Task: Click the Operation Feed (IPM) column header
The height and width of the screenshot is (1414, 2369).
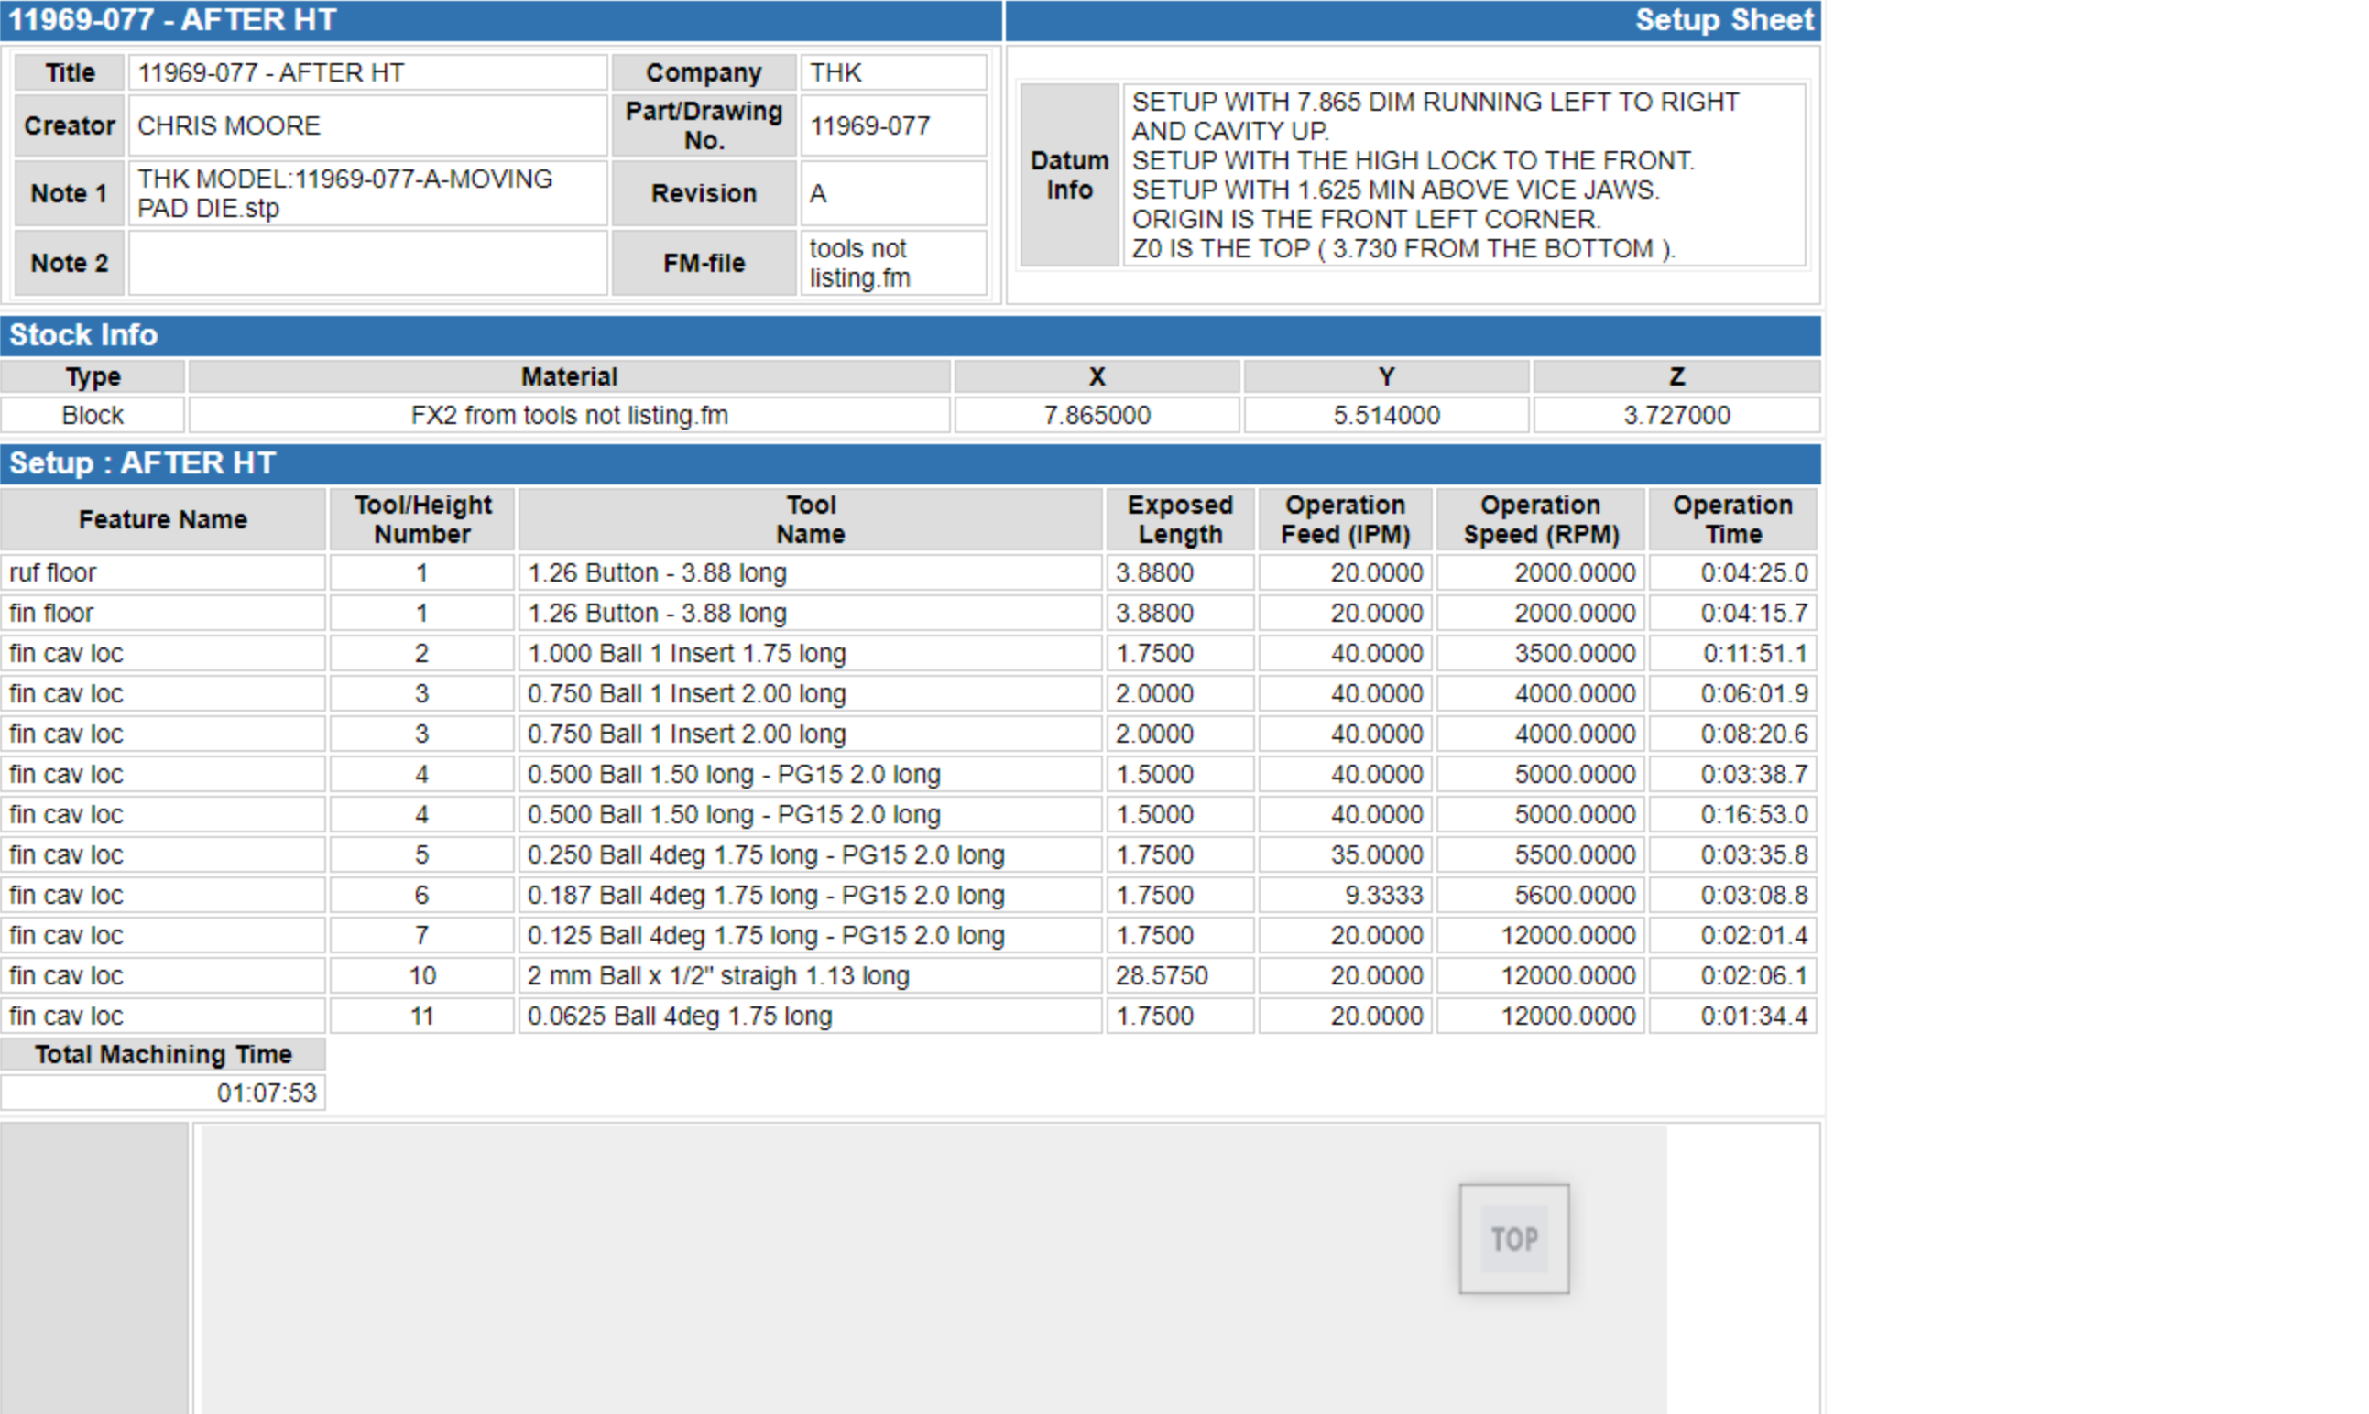Action: pyautogui.click(x=1346, y=519)
